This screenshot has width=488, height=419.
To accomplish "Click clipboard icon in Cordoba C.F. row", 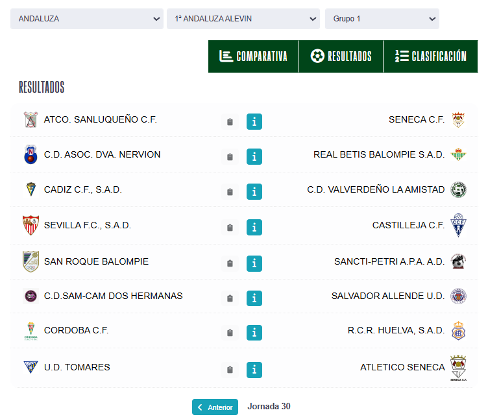I will 230,333.
